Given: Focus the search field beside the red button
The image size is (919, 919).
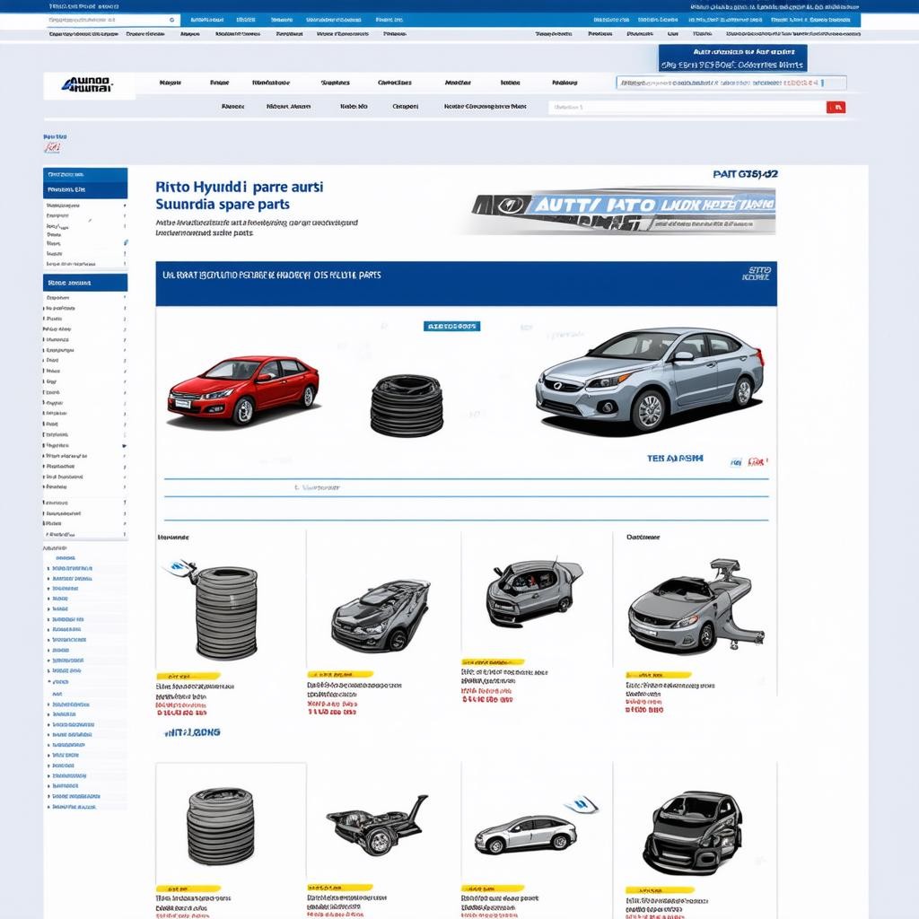Looking at the screenshot, I should pyautogui.click(x=687, y=108).
